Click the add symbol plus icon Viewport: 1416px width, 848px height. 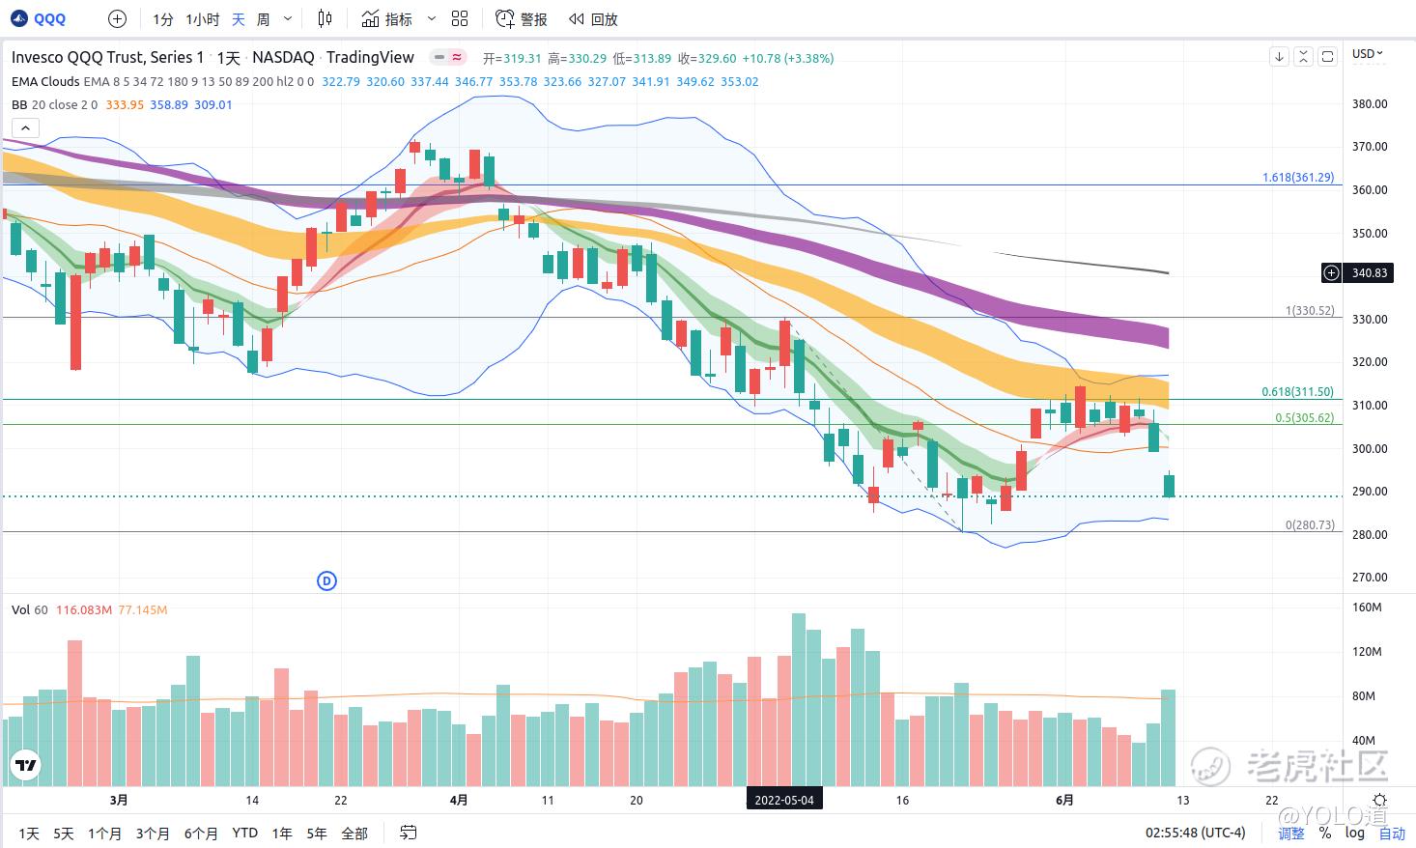(117, 18)
